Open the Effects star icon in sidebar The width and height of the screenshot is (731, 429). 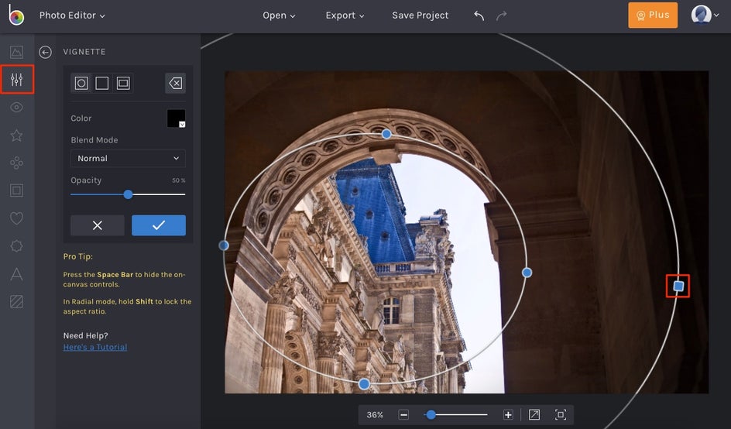tap(16, 136)
